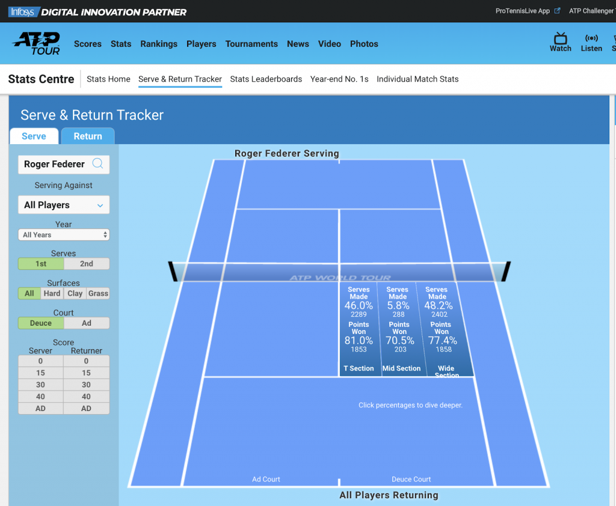Click the ProTennisLive App external link icon
This screenshot has height=506, width=616.
coord(557,11)
